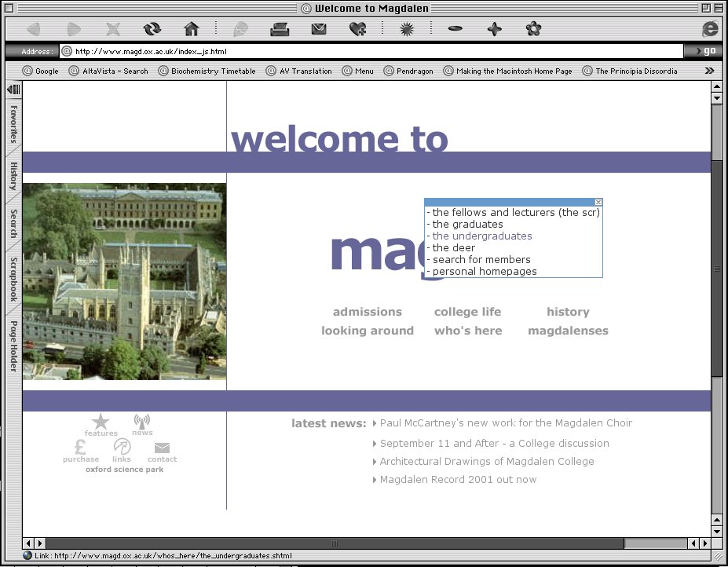The image size is (728, 567).
Task: Click the globe icon in status bar
Action: click(27, 555)
